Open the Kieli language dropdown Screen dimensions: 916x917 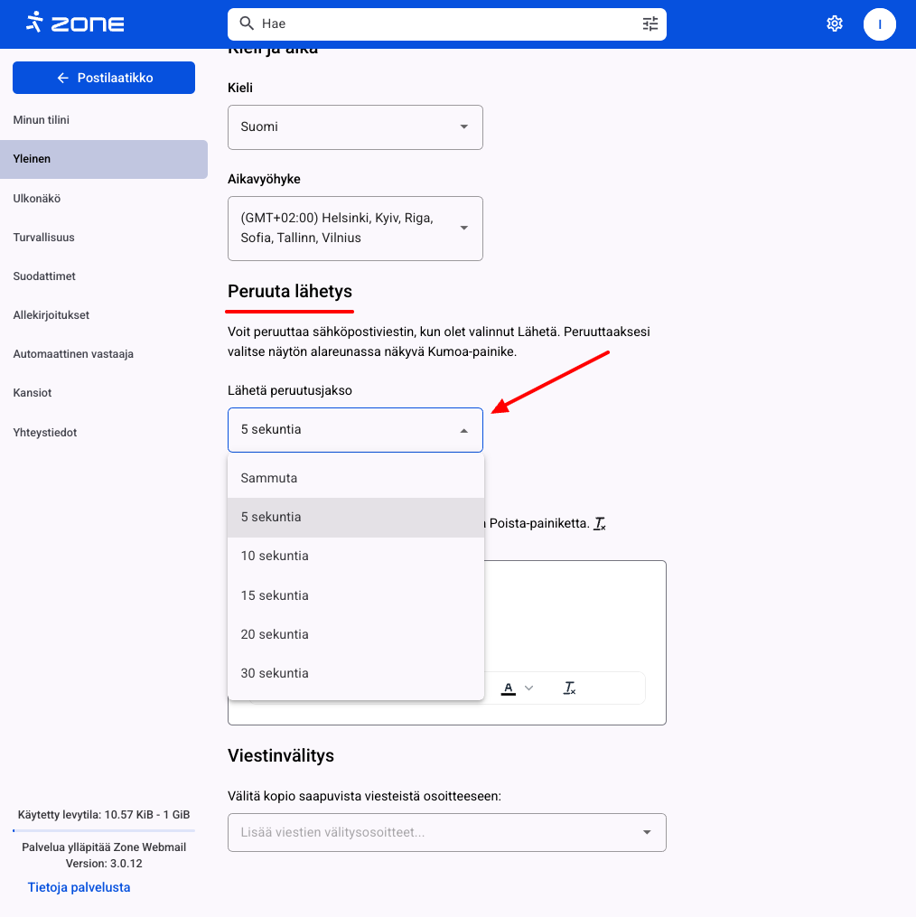pos(355,127)
